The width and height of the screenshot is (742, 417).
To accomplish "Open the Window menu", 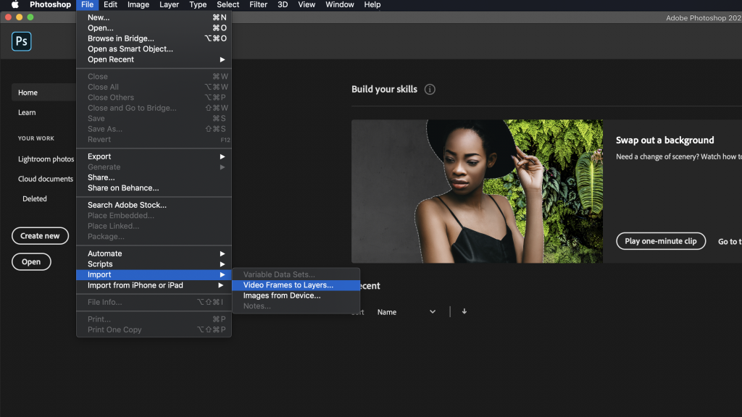I will point(339,5).
